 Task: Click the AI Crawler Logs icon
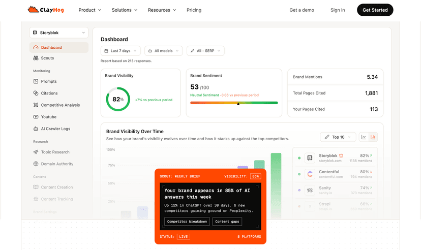(36, 129)
